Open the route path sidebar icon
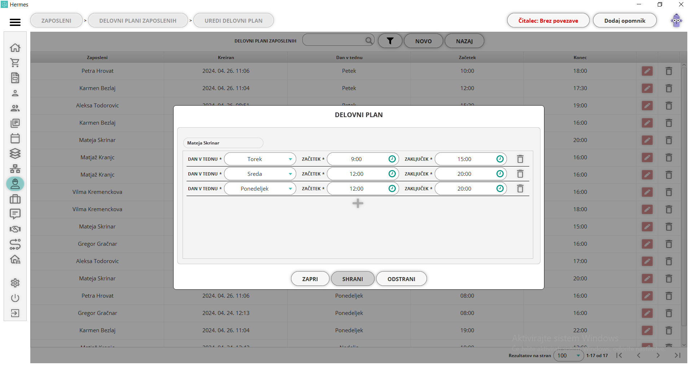Viewport: 692px width, 369px height. pyautogui.click(x=15, y=244)
